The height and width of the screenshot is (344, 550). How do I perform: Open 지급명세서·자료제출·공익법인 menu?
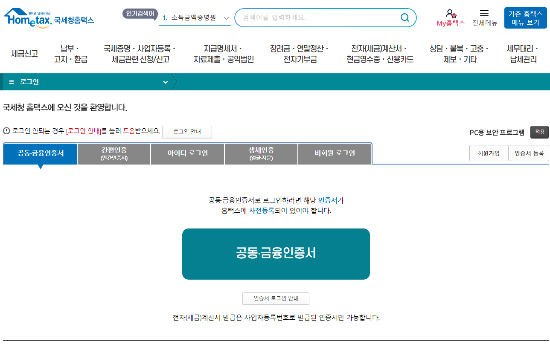pyautogui.click(x=224, y=54)
